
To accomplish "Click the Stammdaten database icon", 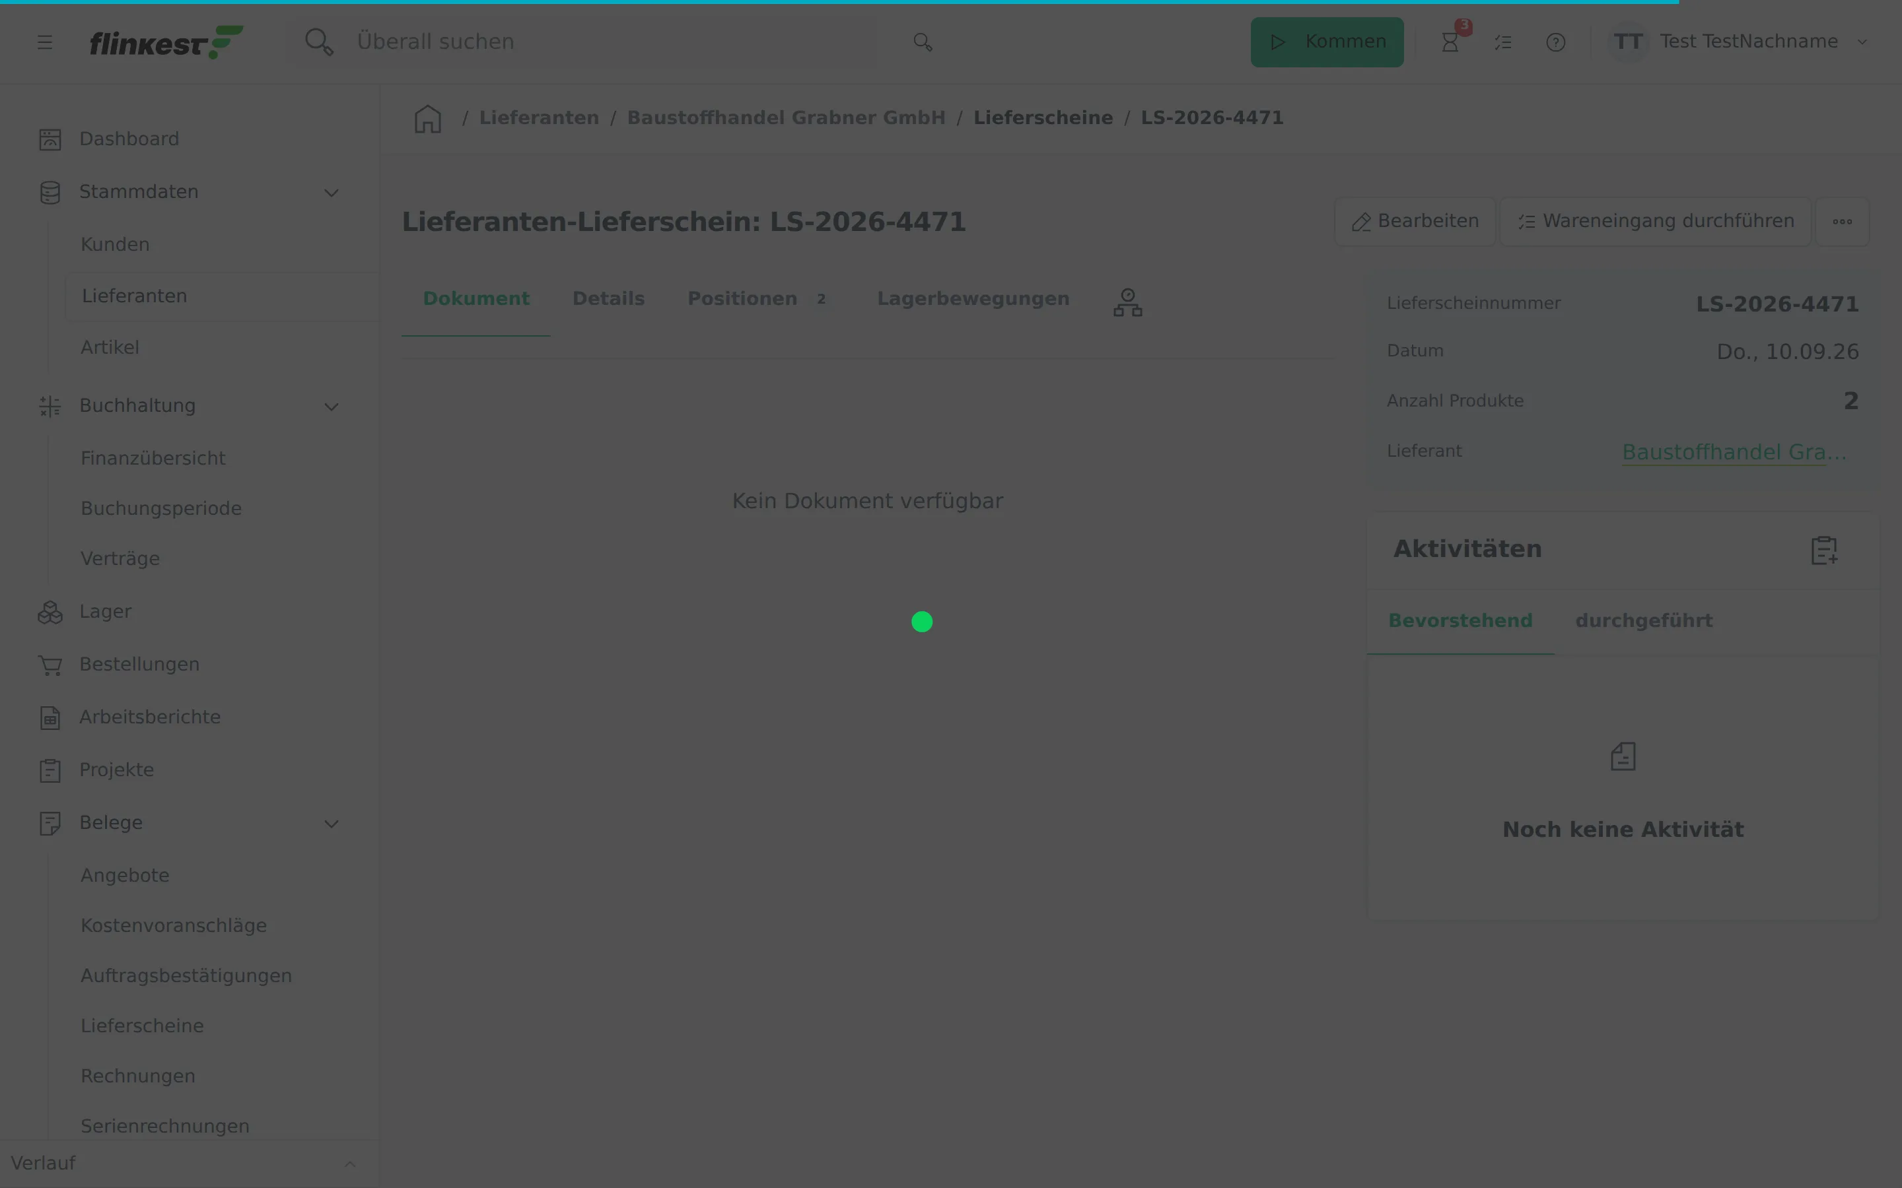I will tap(50, 193).
